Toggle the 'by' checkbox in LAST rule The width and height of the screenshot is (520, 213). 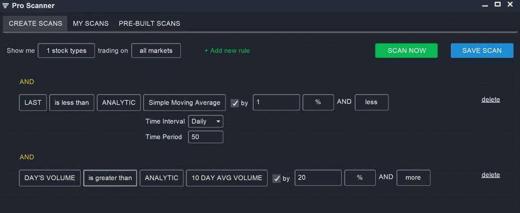[x=235, y=103]
